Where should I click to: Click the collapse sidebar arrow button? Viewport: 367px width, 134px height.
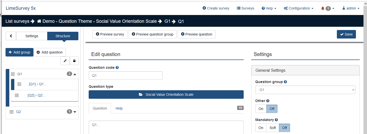point(11,36)
